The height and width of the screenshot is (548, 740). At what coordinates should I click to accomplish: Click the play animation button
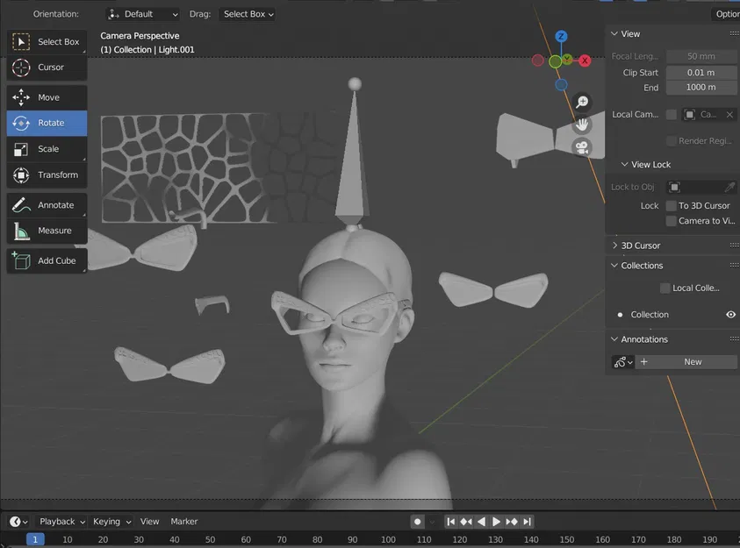pos(496,522)
